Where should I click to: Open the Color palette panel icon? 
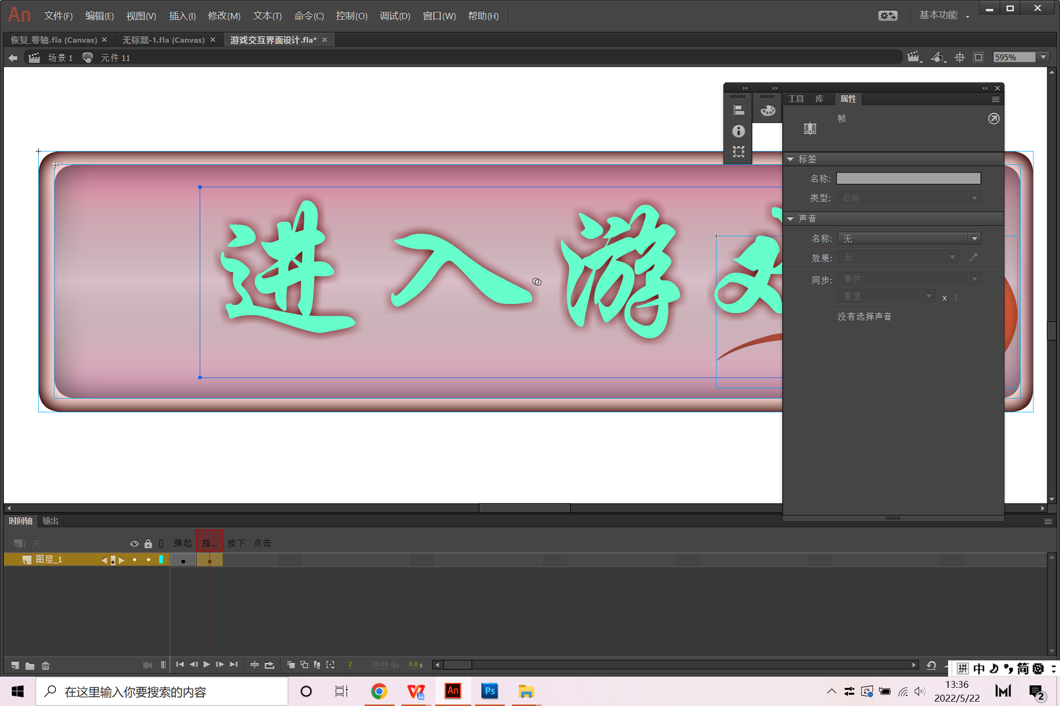tap(768, 110)
